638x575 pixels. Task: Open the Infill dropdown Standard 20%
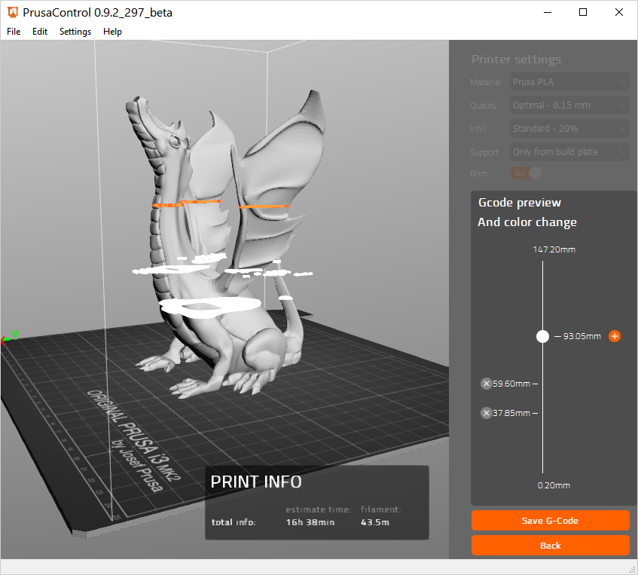[x=569, y=129]
